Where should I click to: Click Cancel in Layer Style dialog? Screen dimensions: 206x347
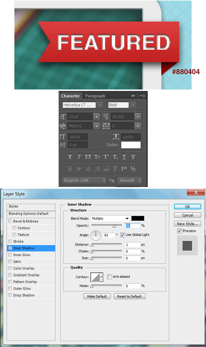[x=187, y=215]
